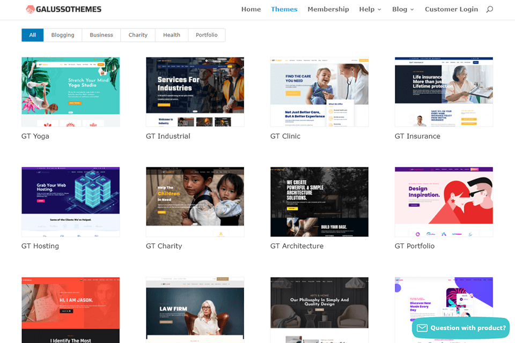Open the Themes nav item
Screen dimensions: 515x343
(284, 9)
